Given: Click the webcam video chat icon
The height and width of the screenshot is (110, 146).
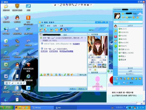Looking at the screenshot, I should pyautogui.click(x=45, y=30).
